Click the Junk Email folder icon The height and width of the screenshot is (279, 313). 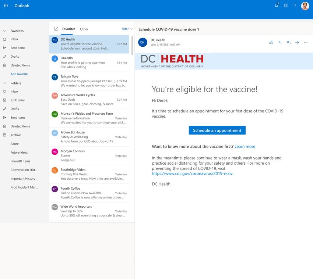click(4, 100)
